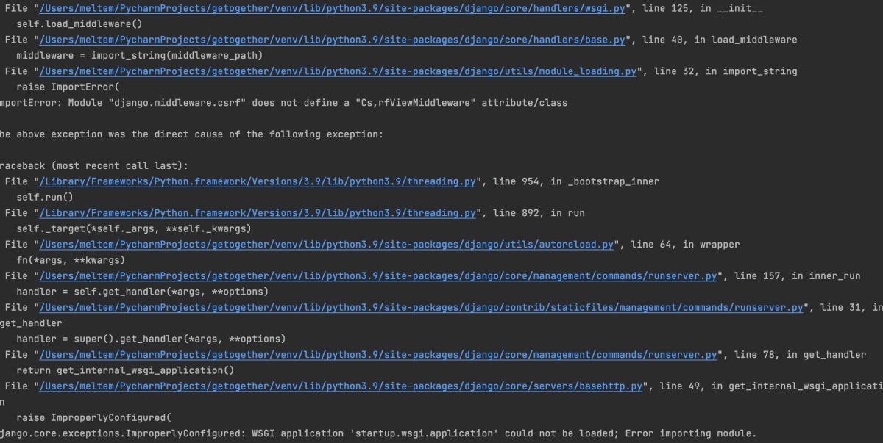Click the 'middleware = import_string(middleware_path)' line

140,56
